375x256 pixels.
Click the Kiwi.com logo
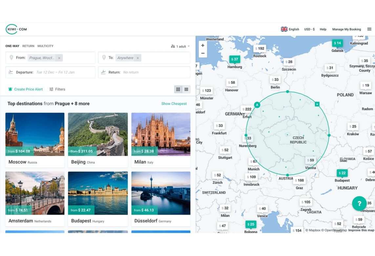pos(16,29)
